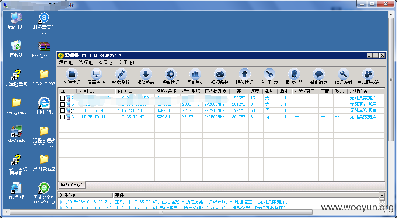Click the speed value 31 cell
397x218 pixels.
click(253, 117)
